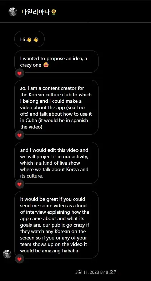This screenshot has width=151, height=281.
Task: Click the first waving hand emoji
Action: pos(29,39)
